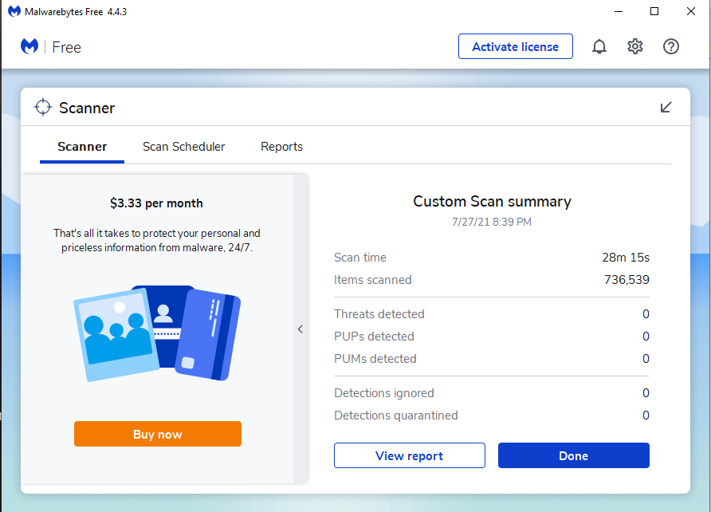Viewport: 711px width, 512px height.
Task: Click the scan time value 28m 15s
Action: tap(625, 258)
